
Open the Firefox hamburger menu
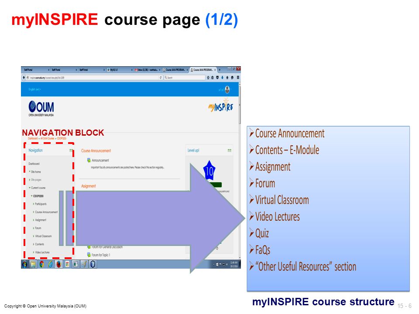click(237, 78)
